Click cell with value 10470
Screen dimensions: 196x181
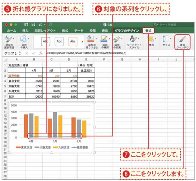(x=86, y=86)
